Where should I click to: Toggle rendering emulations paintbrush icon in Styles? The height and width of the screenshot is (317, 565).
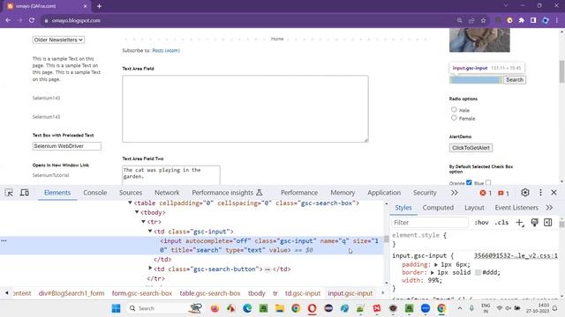pos(534,223)
